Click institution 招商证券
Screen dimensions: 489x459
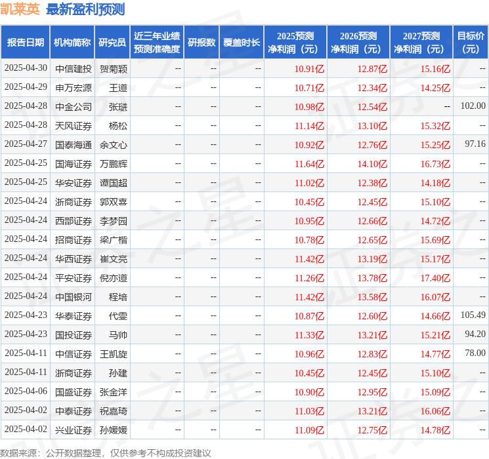click(x=74, y=240)
